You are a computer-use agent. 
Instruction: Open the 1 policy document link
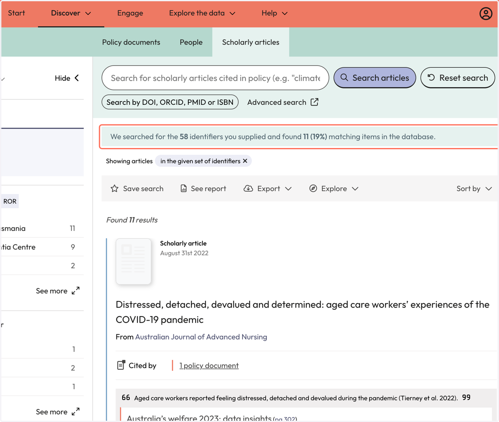209,365
